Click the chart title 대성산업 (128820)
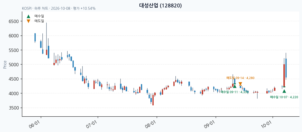This screenshot has height=132, width=302. pyautogui.click(x=160, y=6)
